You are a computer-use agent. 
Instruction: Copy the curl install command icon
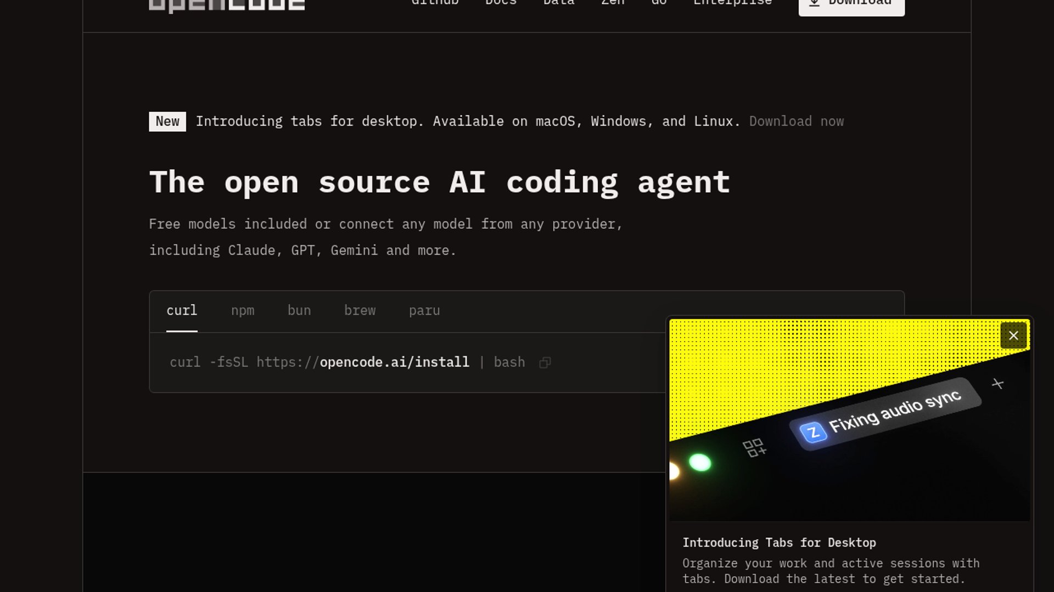pyautogui.click(x=545, y=362)
